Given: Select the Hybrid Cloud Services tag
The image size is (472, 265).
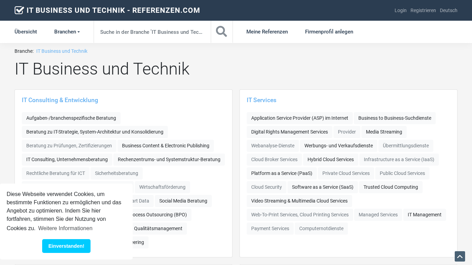Looking at the screenshot, I should (330, 159).
